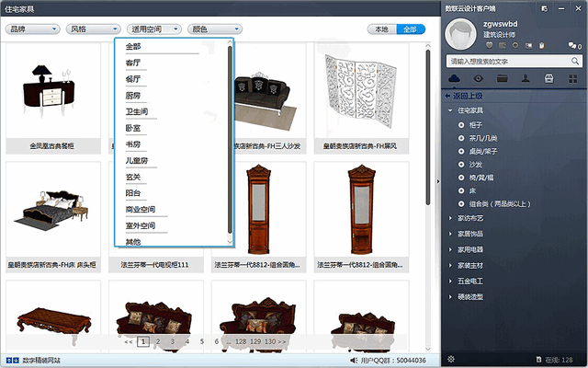The height and width of the screenshot is (368, 588).
Task: Choose 儿童房 in the space list
Action: click(137, 160)
